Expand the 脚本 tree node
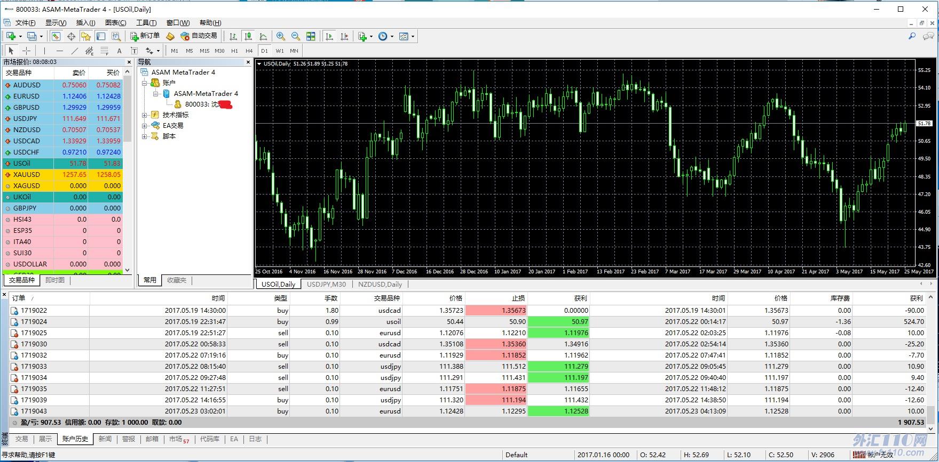The width and height of the screenshot is (939, 462). tap(144, 136)
